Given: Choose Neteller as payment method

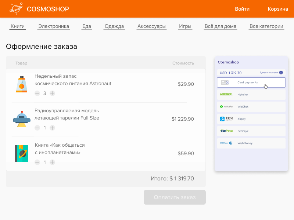Looking at the screenshot, I should click(x=251, y=95).
